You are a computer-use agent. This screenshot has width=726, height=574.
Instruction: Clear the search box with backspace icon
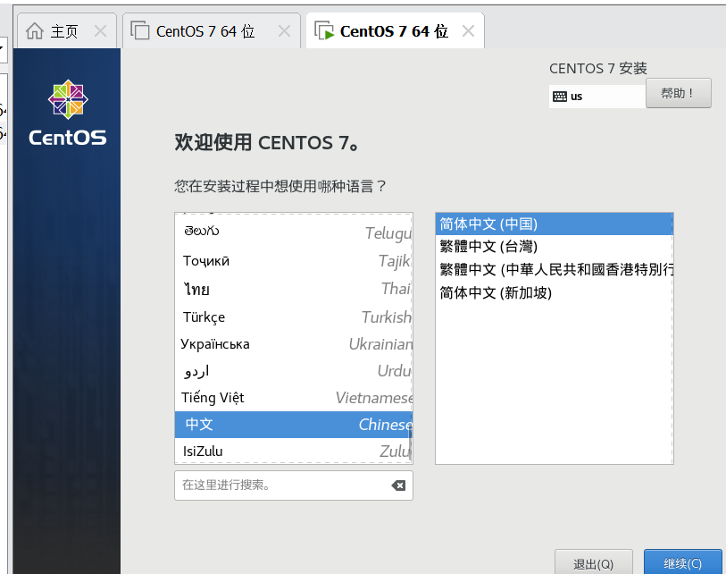(398, 485)
